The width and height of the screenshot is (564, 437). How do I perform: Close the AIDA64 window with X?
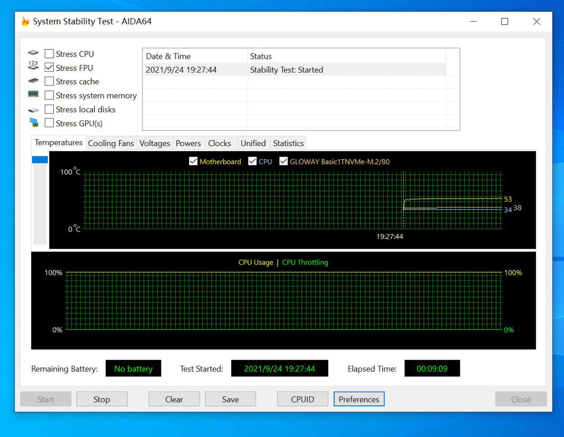click(536, 21)
